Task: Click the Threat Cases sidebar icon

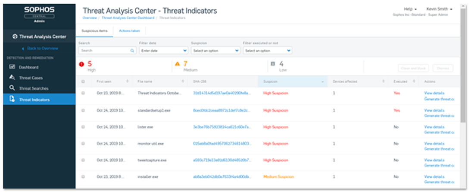Action: pos(12,78)
